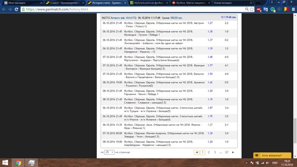Switch to the Ставки - Букмекерская tab
The width and height of the screenshot is (297, 167).
[x=64, y=3]
